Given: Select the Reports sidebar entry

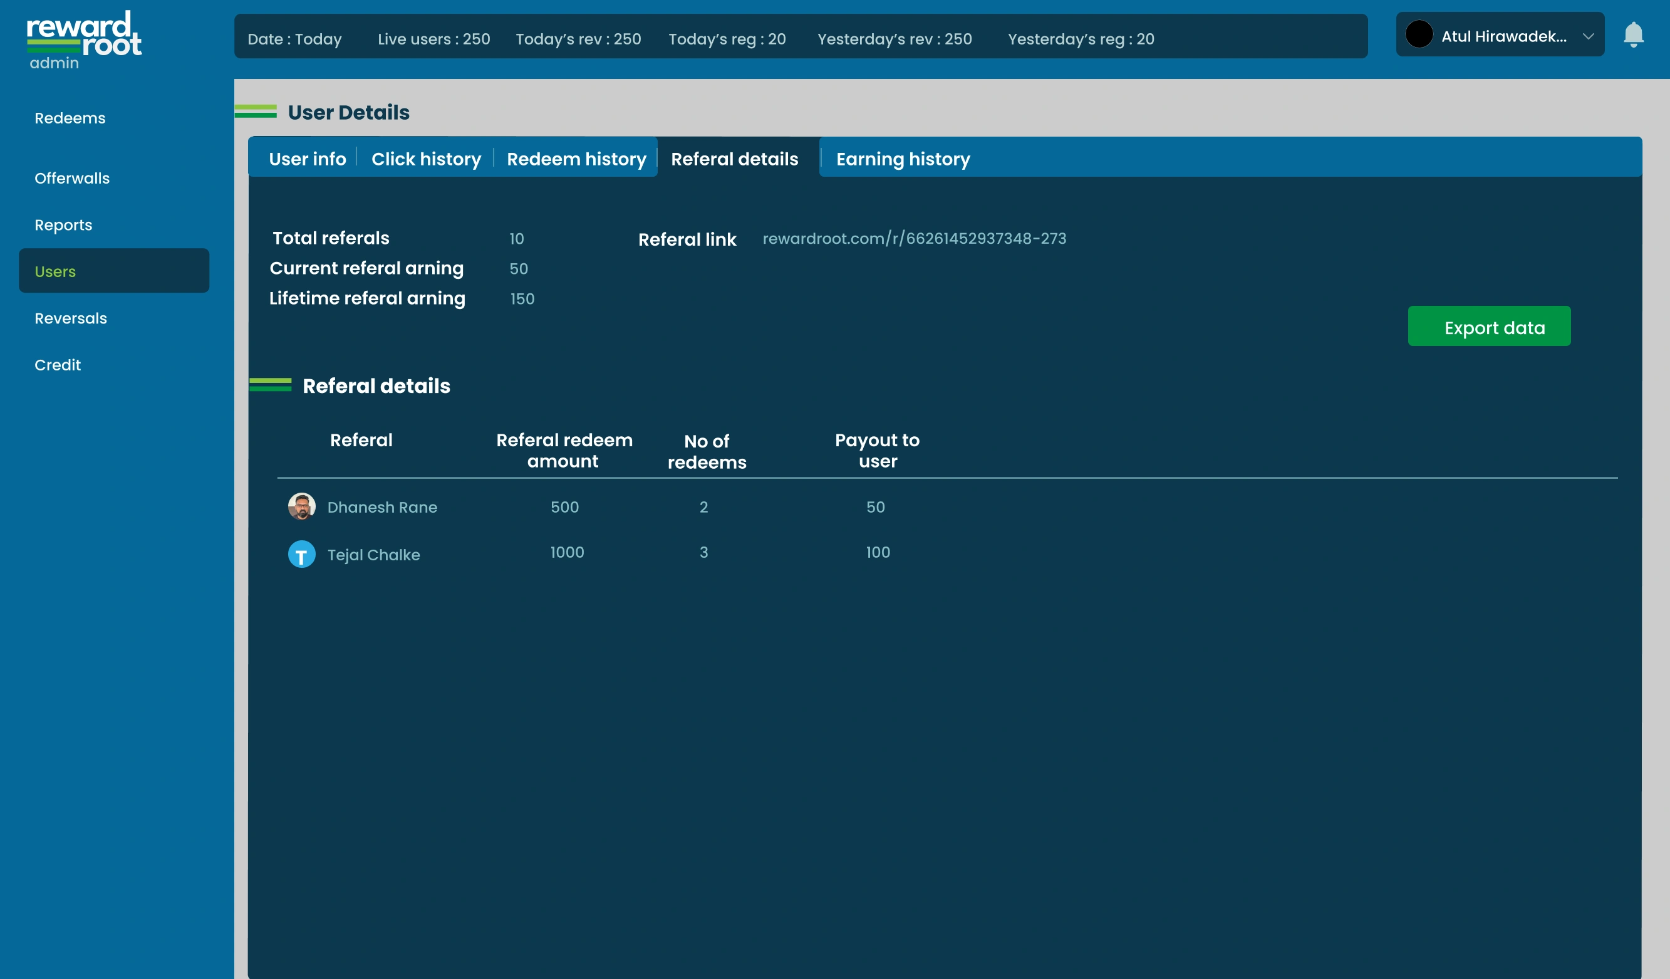Looking at the screenshot, I should pyautogui.click(x=63, y=224).
